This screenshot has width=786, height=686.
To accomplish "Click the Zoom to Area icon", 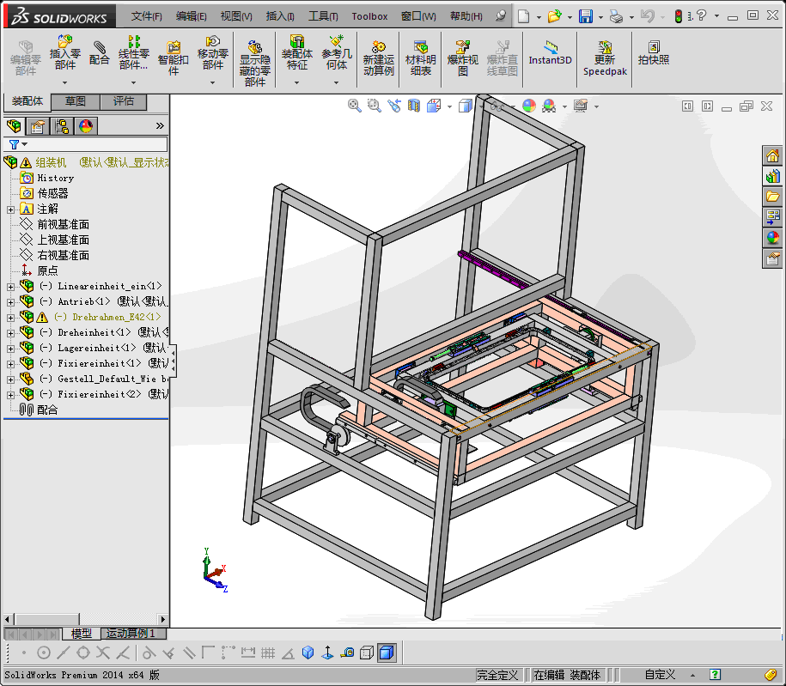I will click(374, 106).
